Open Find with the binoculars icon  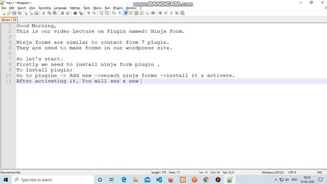[75, 13]
